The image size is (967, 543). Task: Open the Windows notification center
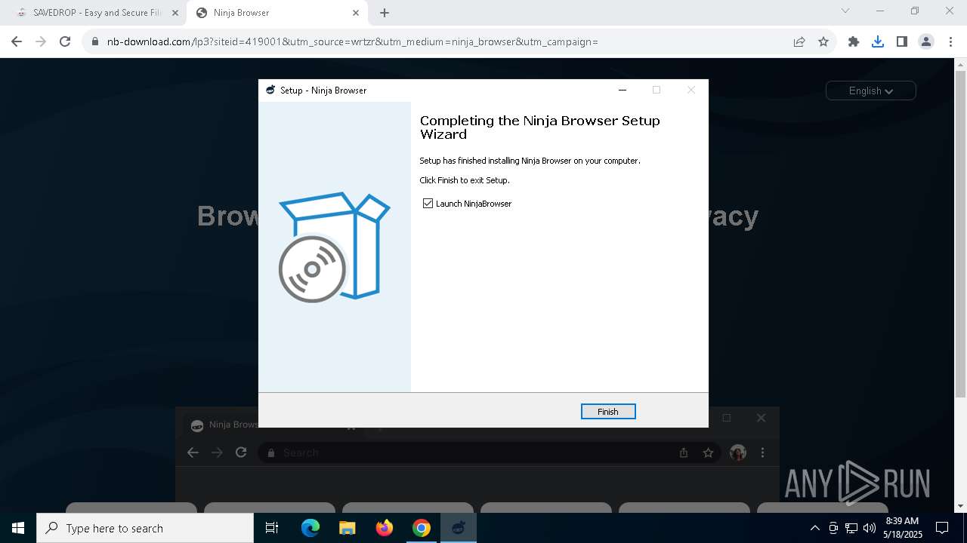click(x=942, y=528)
